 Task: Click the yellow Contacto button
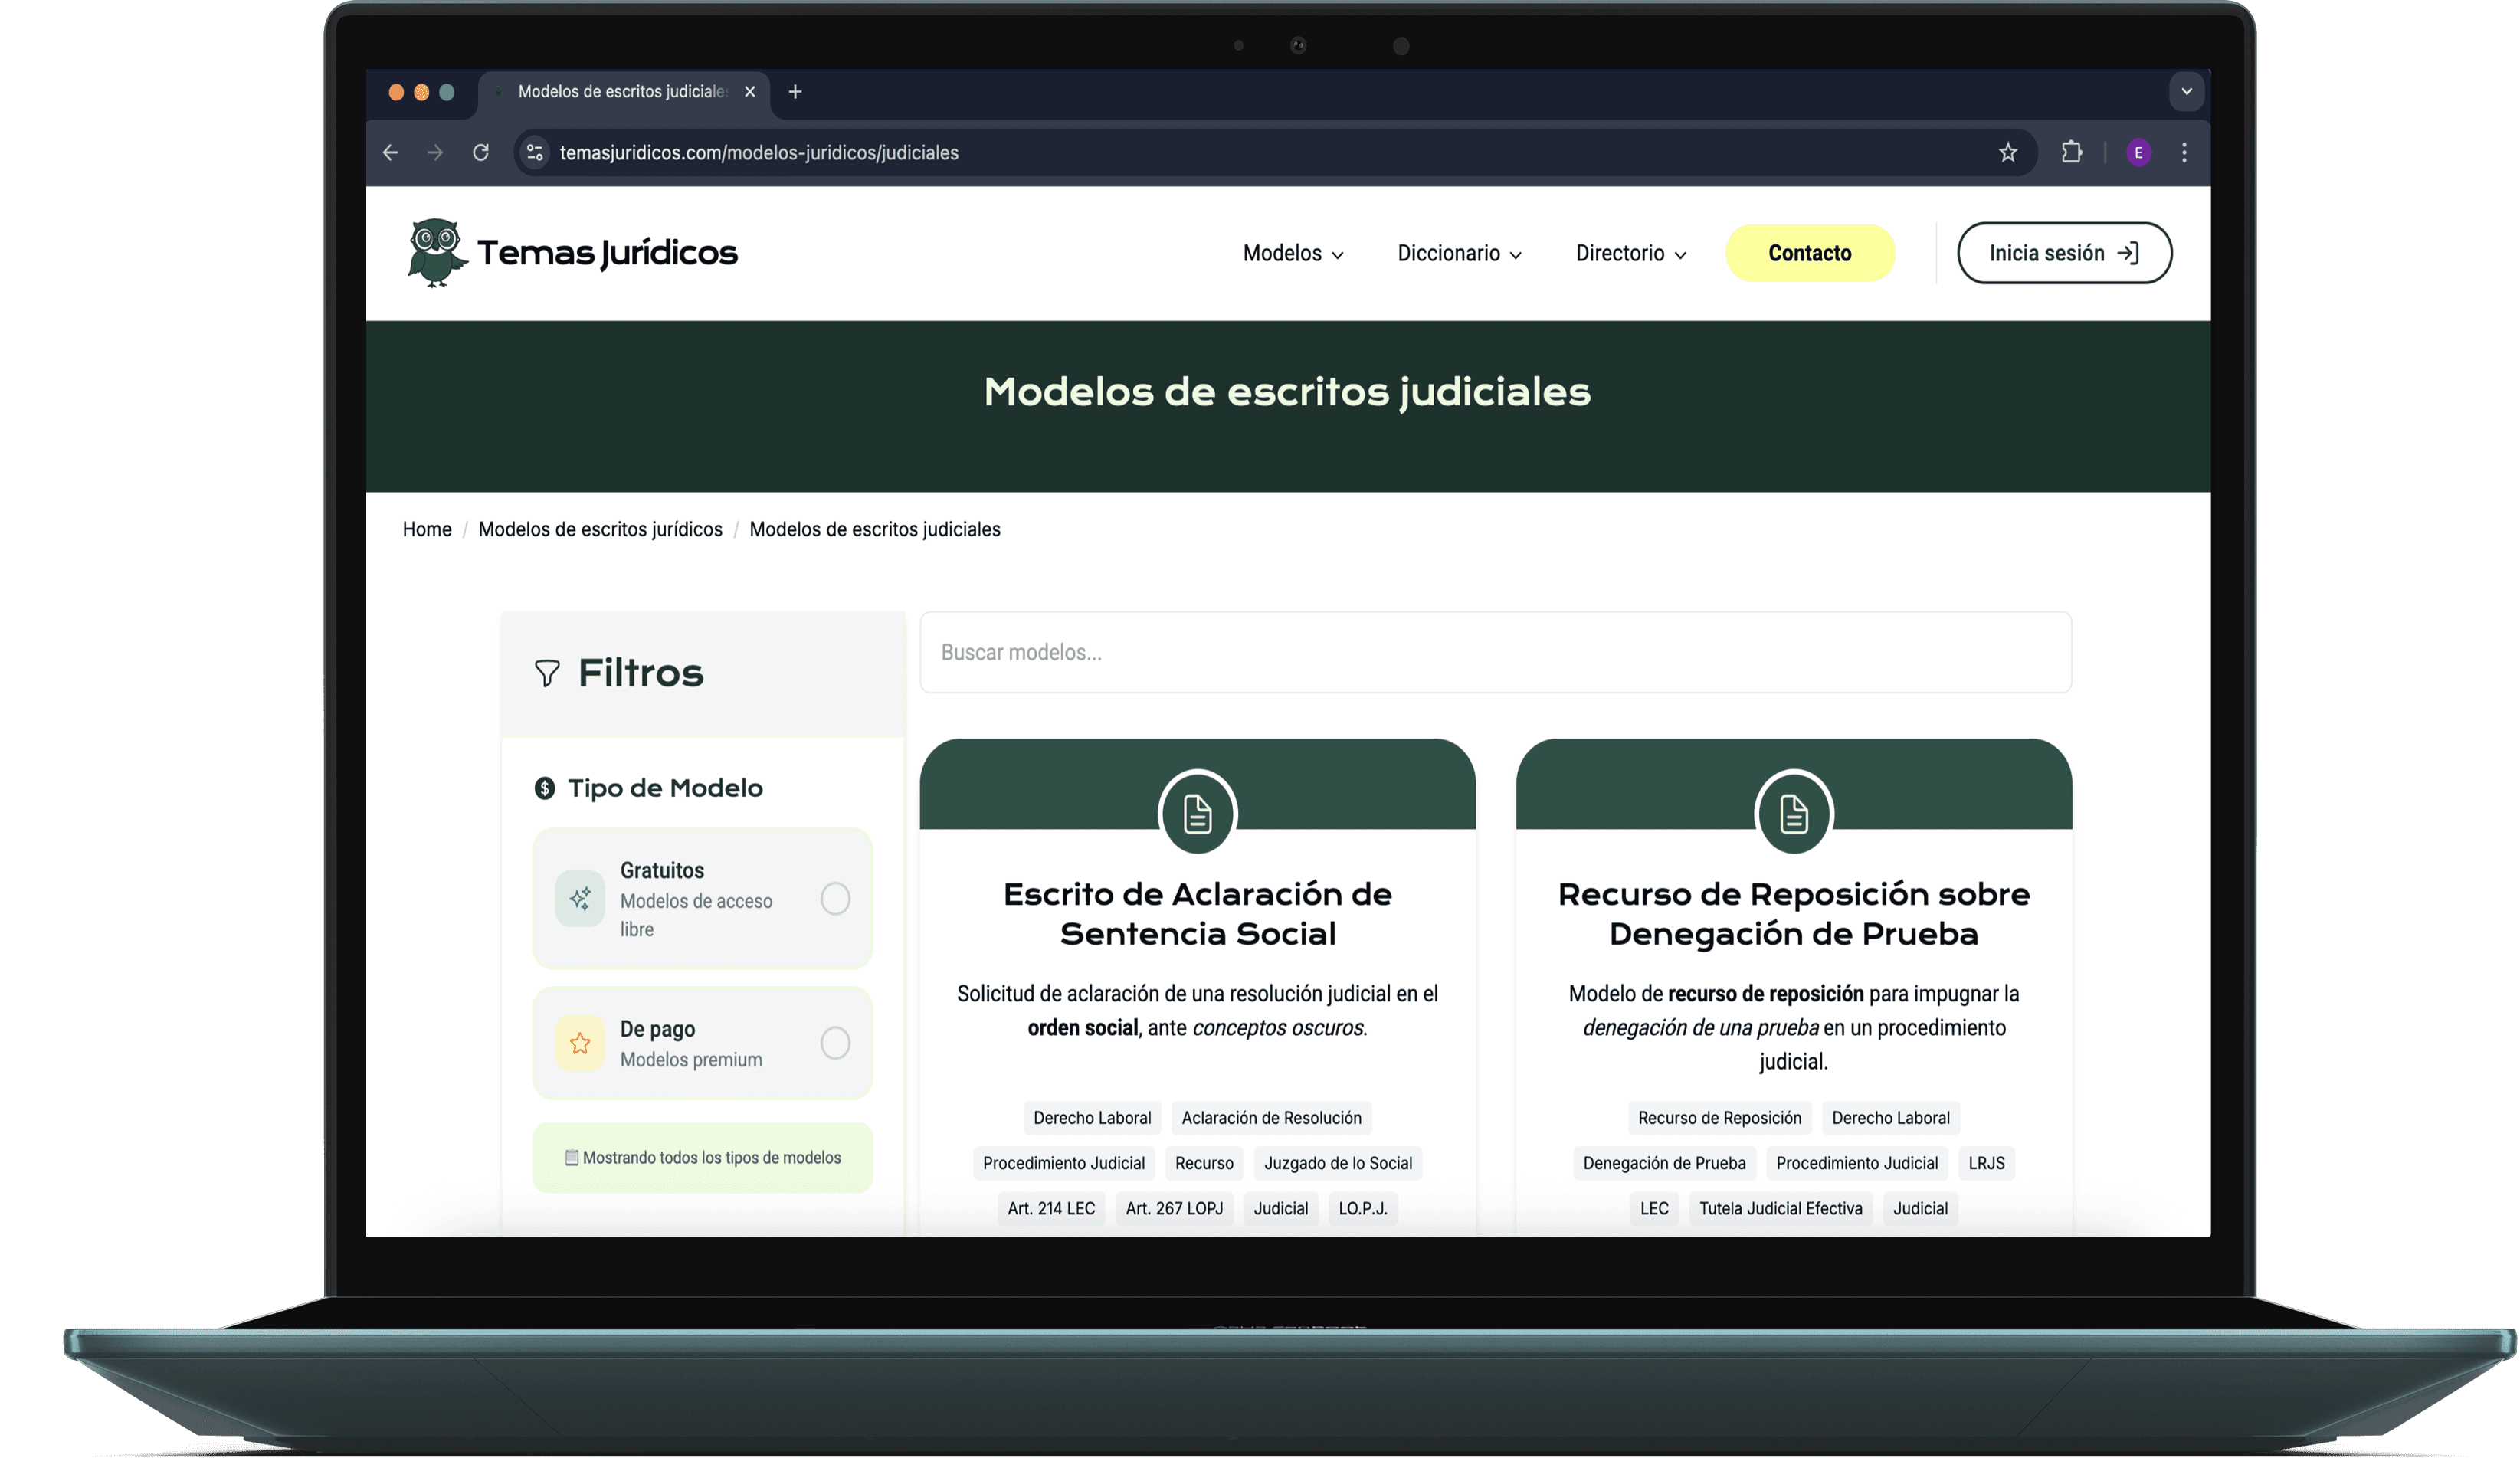[x=1810, y=254]
